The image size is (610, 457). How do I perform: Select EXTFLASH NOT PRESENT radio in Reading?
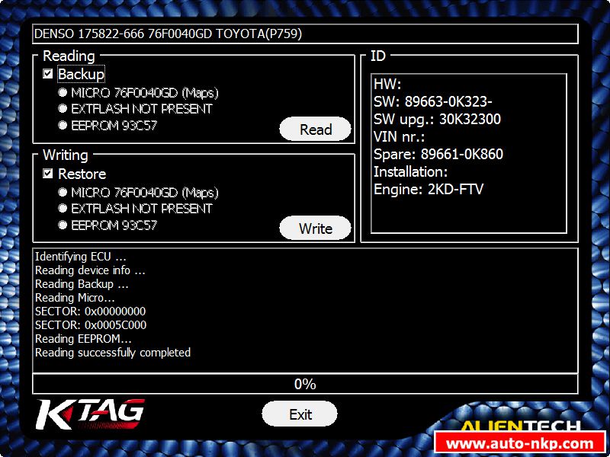[63, 108]
